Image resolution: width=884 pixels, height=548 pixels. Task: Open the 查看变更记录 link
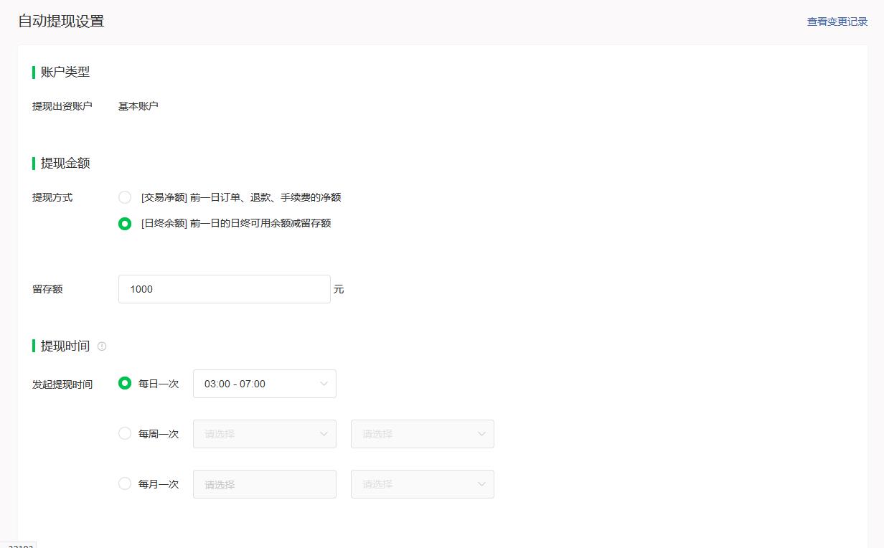pyautogui.click(x=837, y=22)
